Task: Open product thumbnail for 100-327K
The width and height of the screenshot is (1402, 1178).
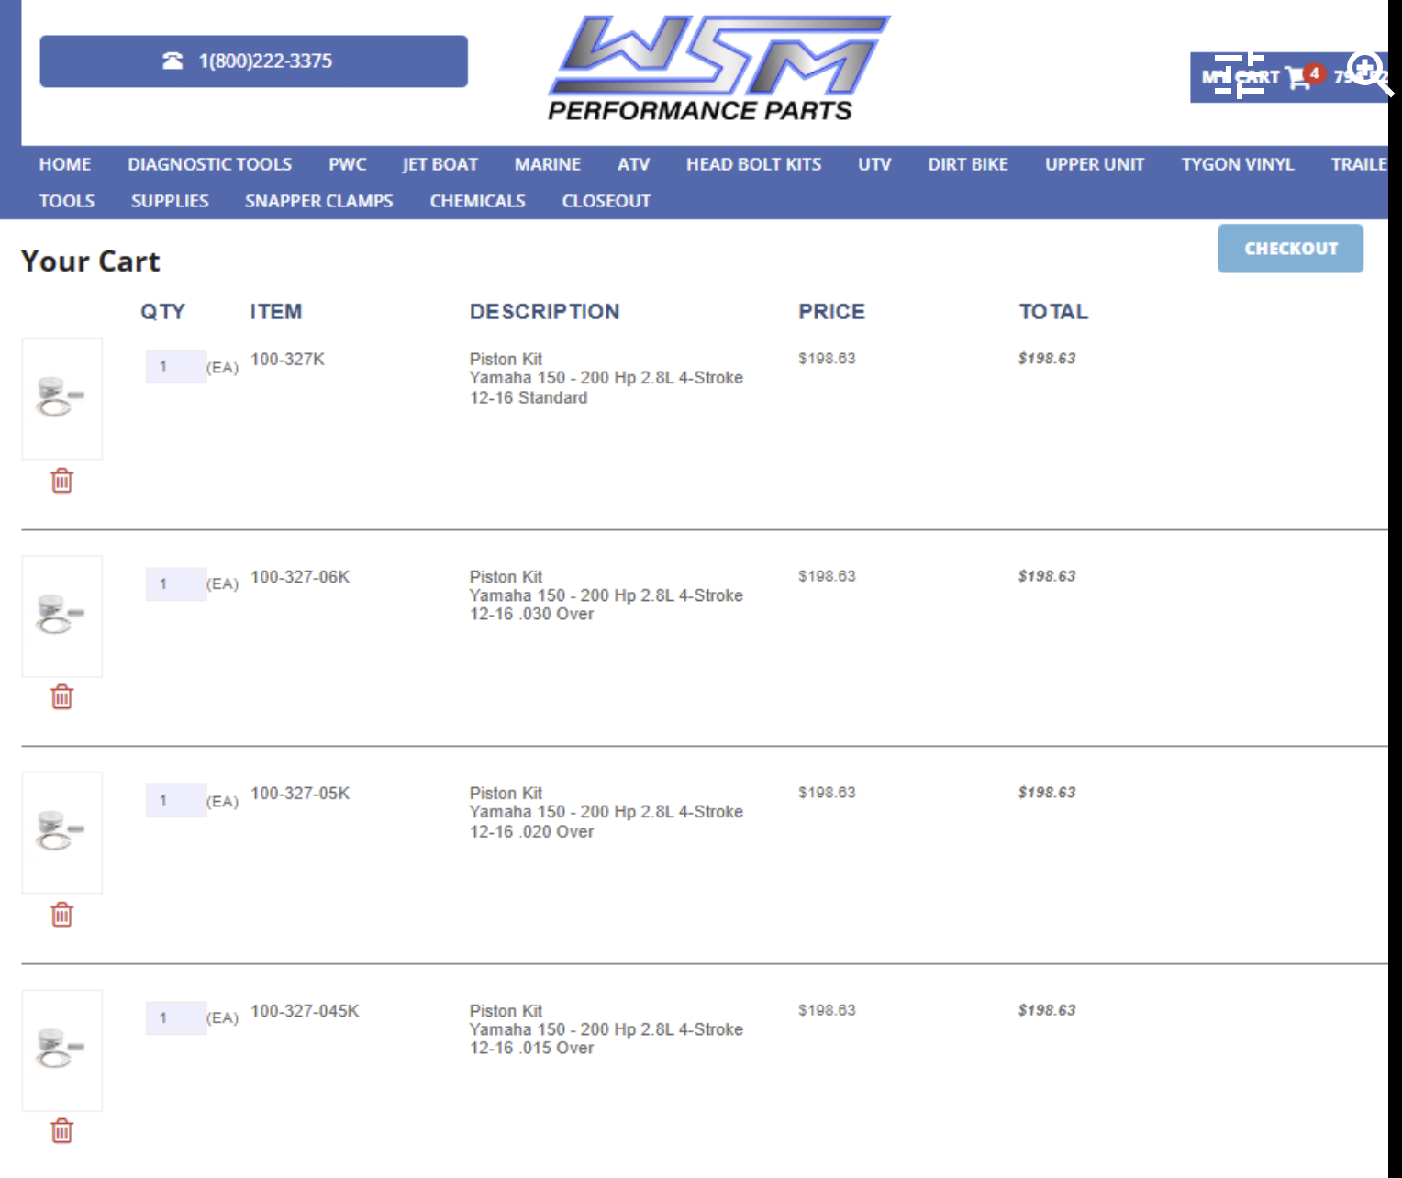Action: (61, 398)
